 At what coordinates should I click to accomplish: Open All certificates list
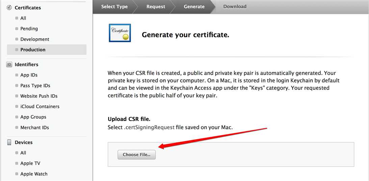pyautogui.click(x=23, y=18)
